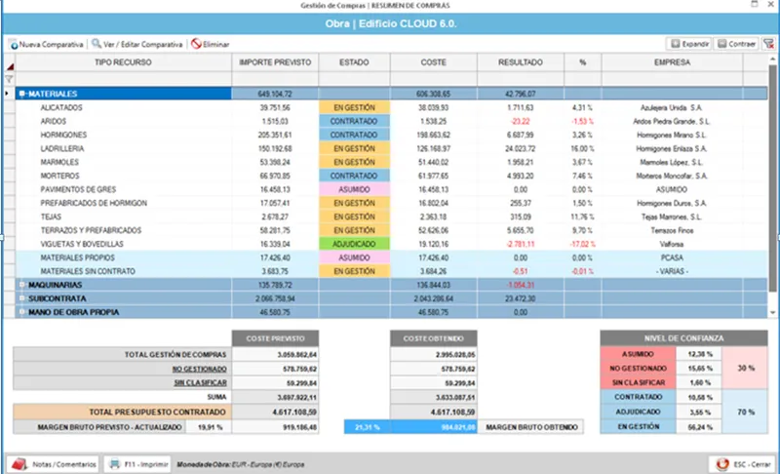
Task: Click the row indicator arrow beside MATERIALES
Action: [x=7, y=94]
